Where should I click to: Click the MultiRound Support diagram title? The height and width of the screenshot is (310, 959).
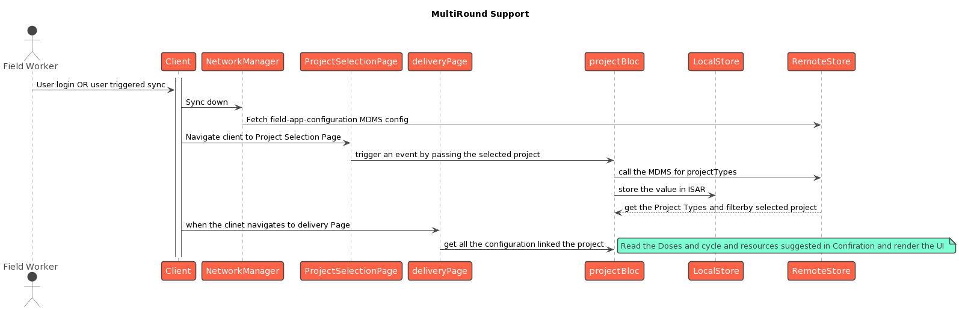tap(480, 14)
